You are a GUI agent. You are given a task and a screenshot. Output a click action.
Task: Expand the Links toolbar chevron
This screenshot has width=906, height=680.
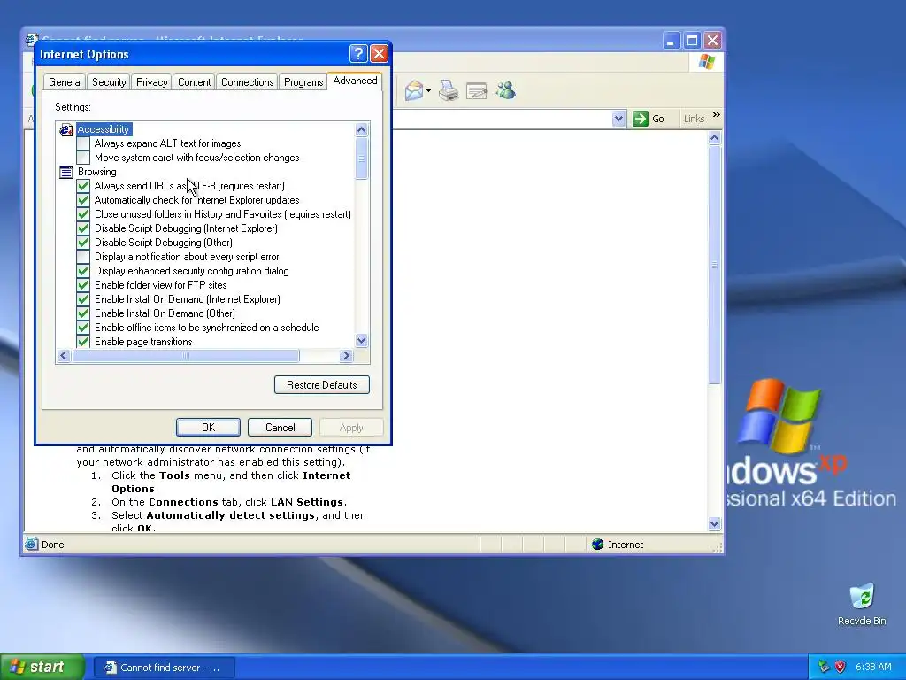click(717, 114)
